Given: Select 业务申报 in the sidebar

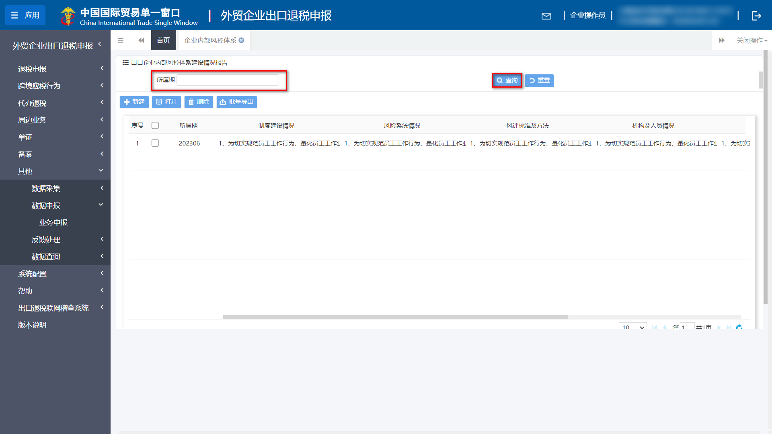Looking at the screenshot, I should 53,222.
